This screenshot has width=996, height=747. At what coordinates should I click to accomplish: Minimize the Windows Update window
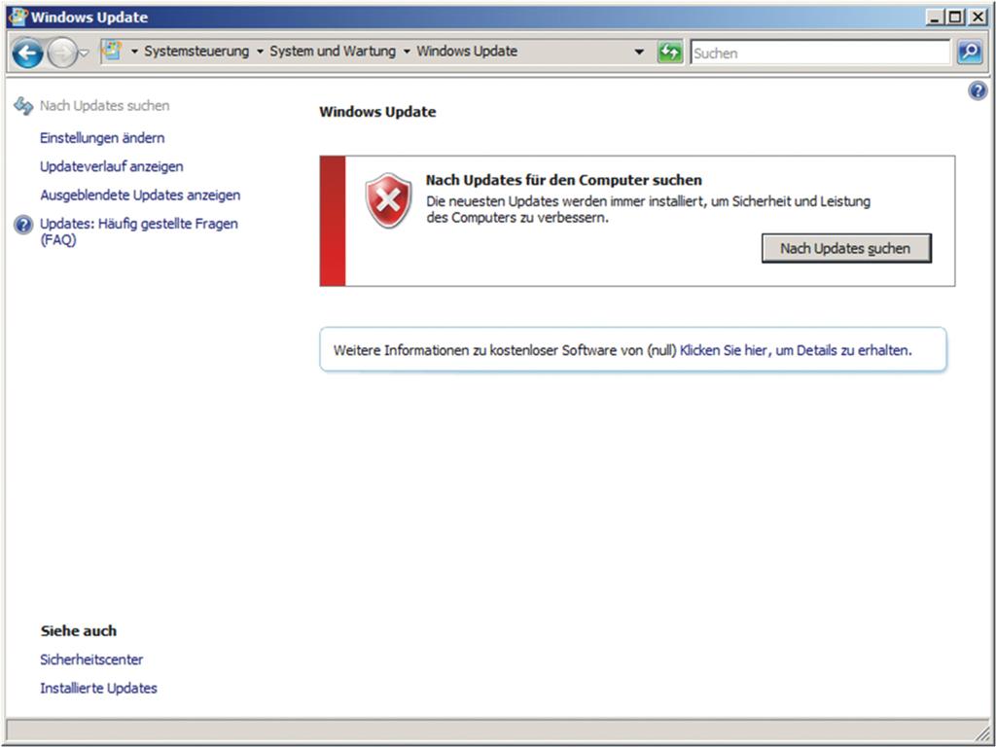(934, 18)
